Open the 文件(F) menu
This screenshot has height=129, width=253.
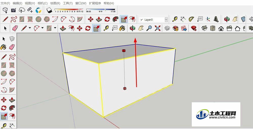(5, 3)
